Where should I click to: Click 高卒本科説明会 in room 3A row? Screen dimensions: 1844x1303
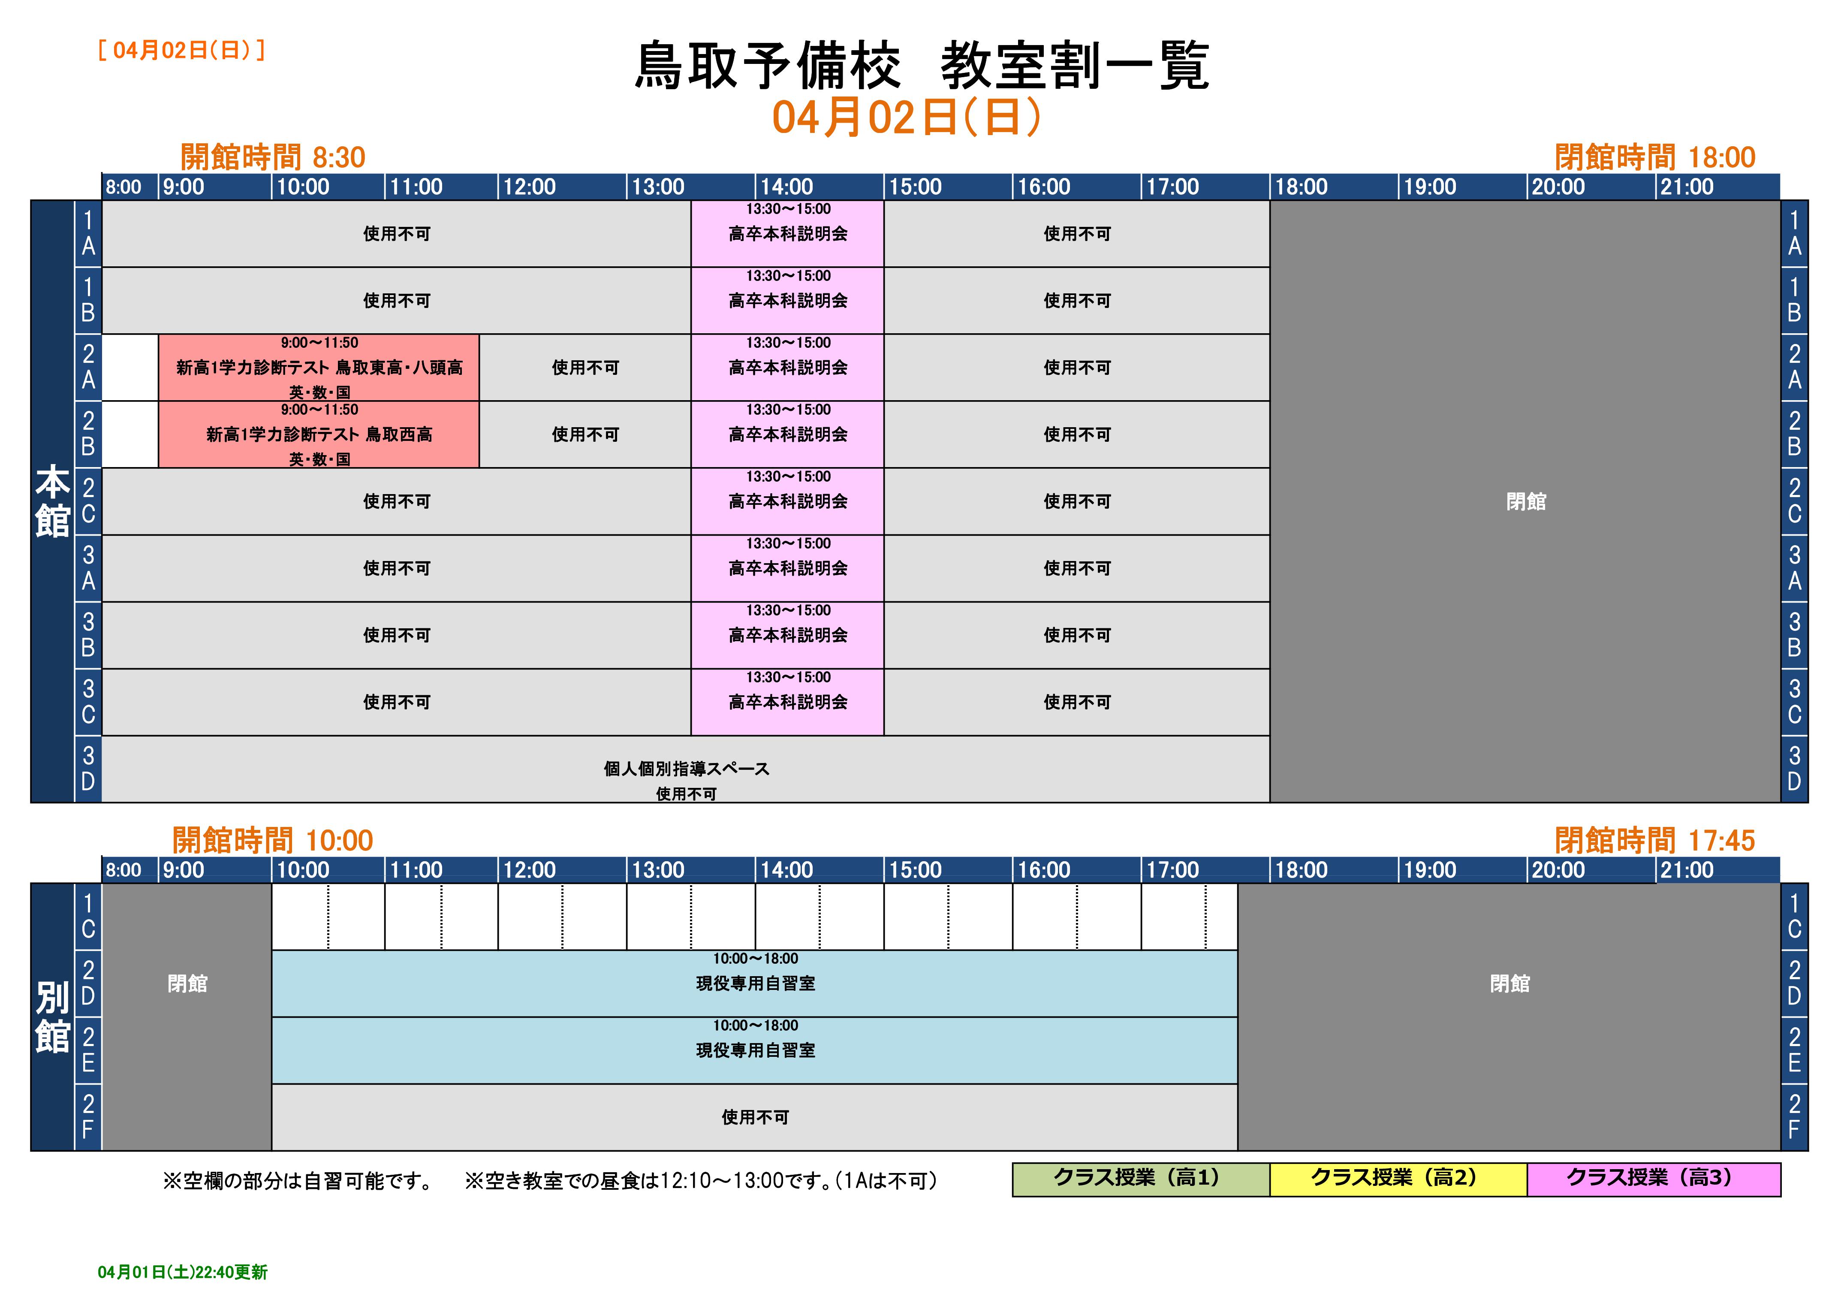tap(788, 569)
